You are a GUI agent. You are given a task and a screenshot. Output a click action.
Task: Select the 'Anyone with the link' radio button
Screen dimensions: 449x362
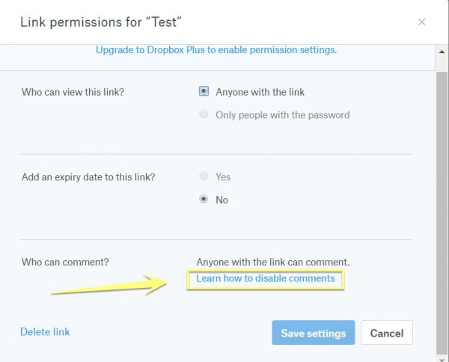204,91
